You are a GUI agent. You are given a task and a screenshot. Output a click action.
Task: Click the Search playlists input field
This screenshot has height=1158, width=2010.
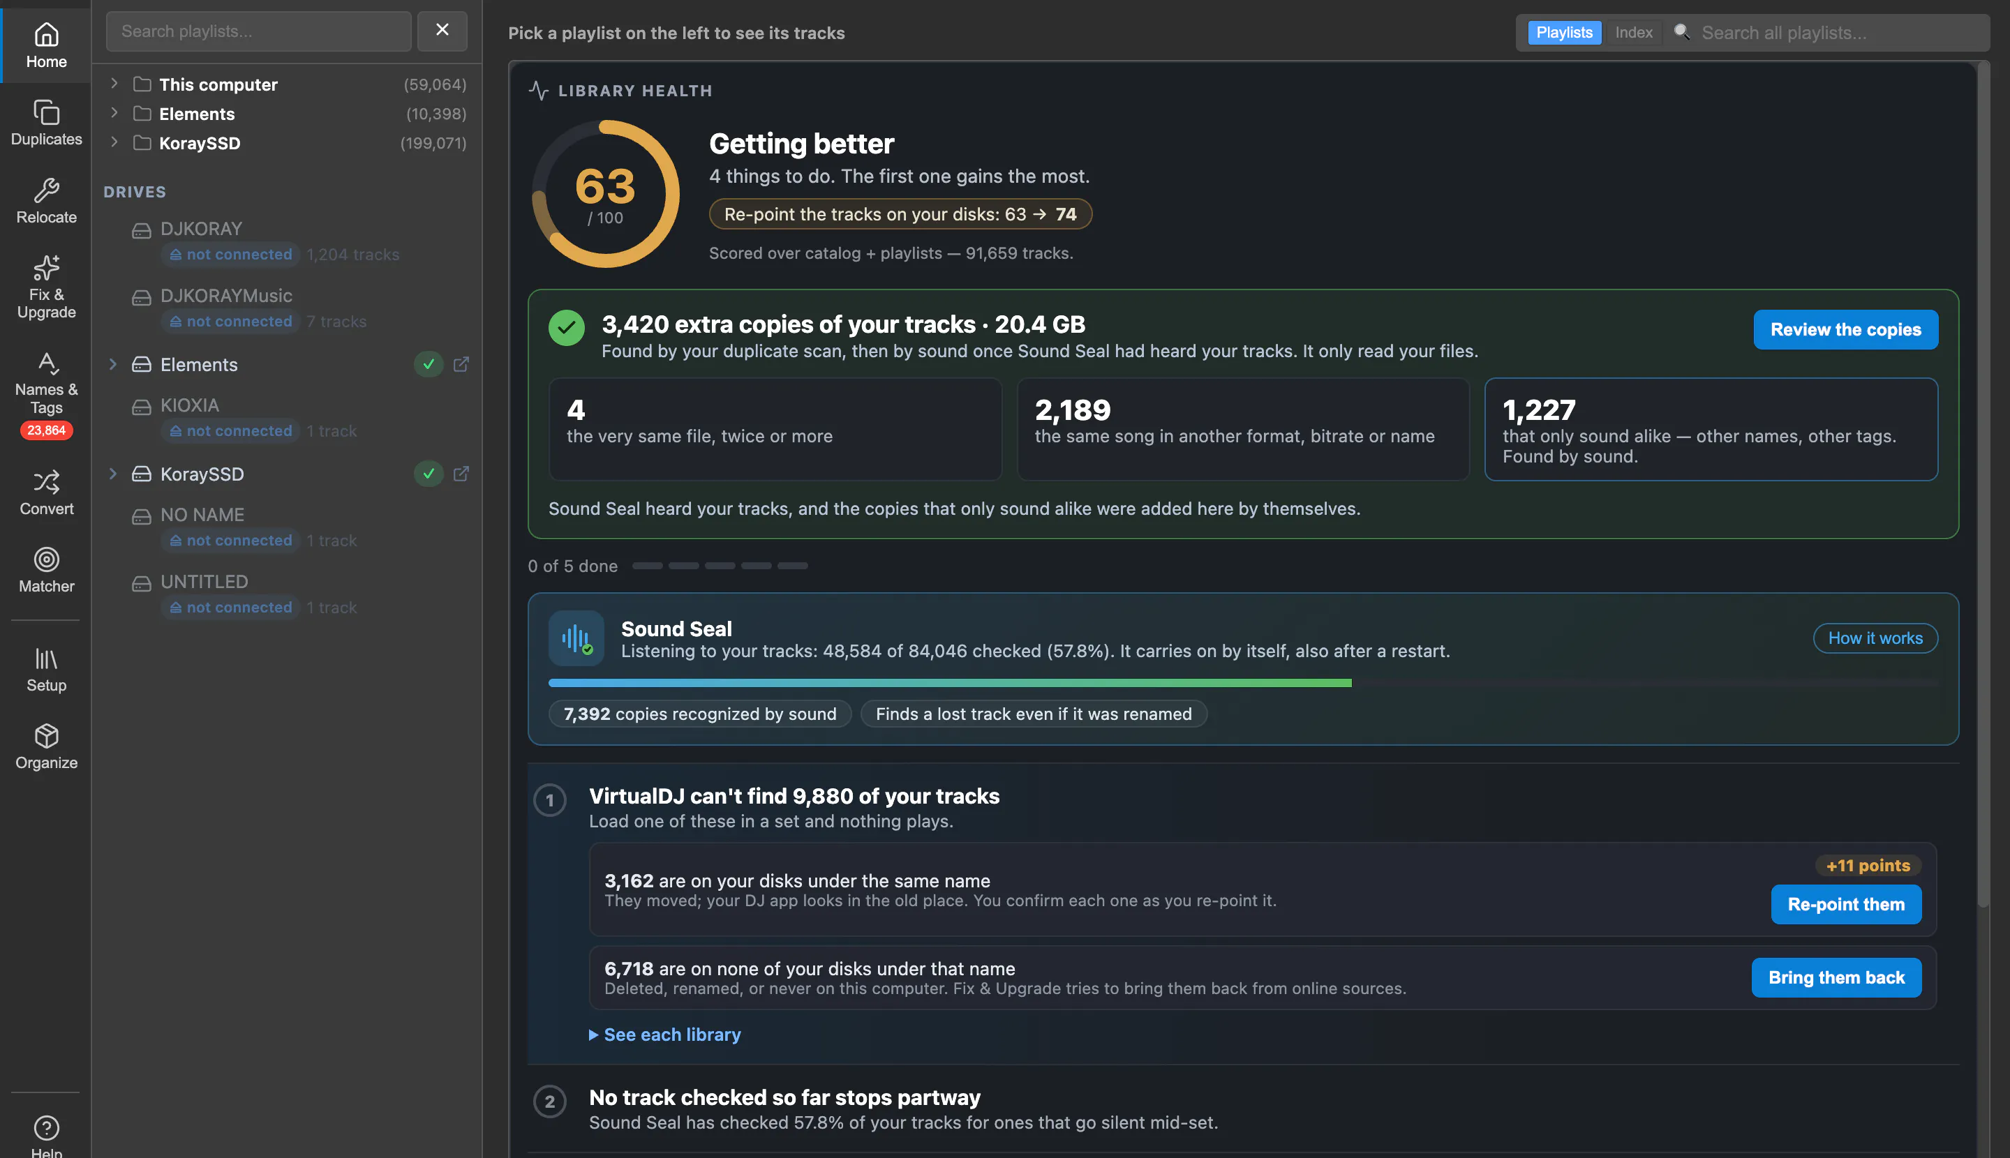coord(259,31)
